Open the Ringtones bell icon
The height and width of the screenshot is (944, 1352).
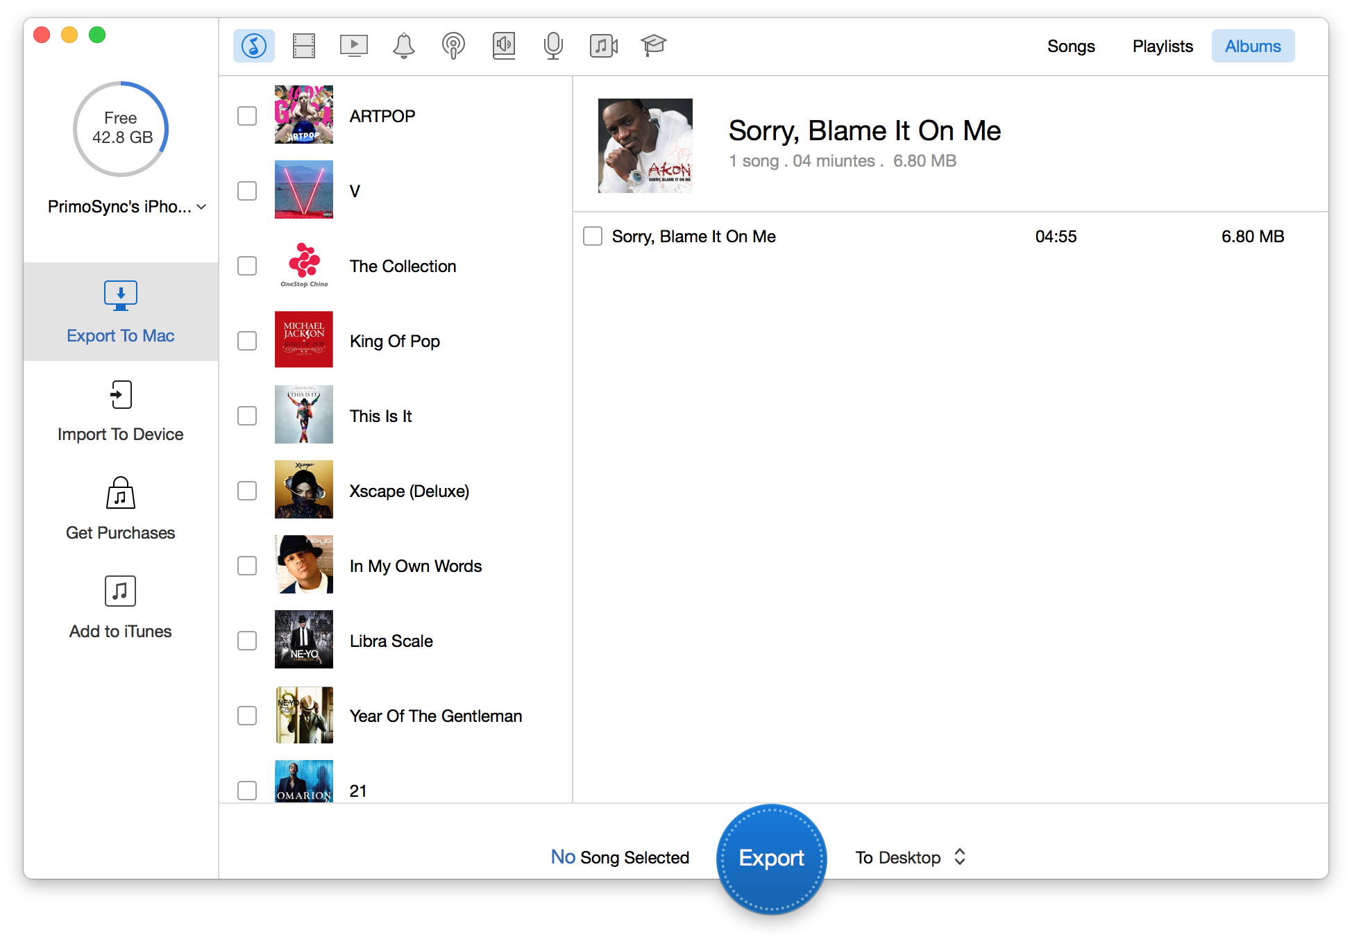[404, 46]
